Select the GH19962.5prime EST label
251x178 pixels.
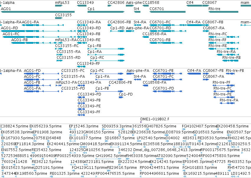[x=111, y=156]
